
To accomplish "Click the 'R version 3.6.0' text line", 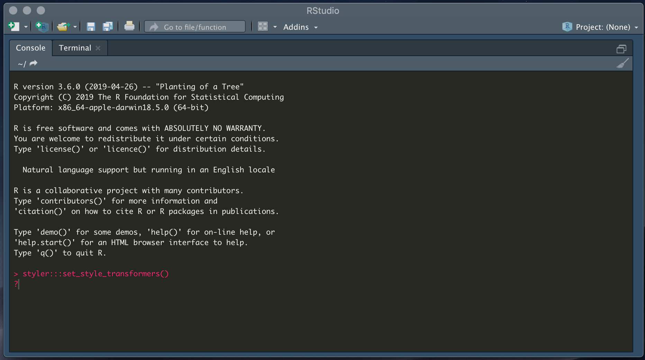I will (x=129, y=87).
